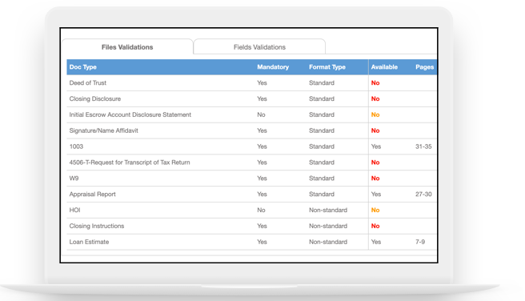Click Mandatory Yes for Loan Estimate
525x301 pixels.
(262, 242)
